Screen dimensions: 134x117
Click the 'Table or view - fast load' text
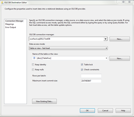(x=39, y=48)
